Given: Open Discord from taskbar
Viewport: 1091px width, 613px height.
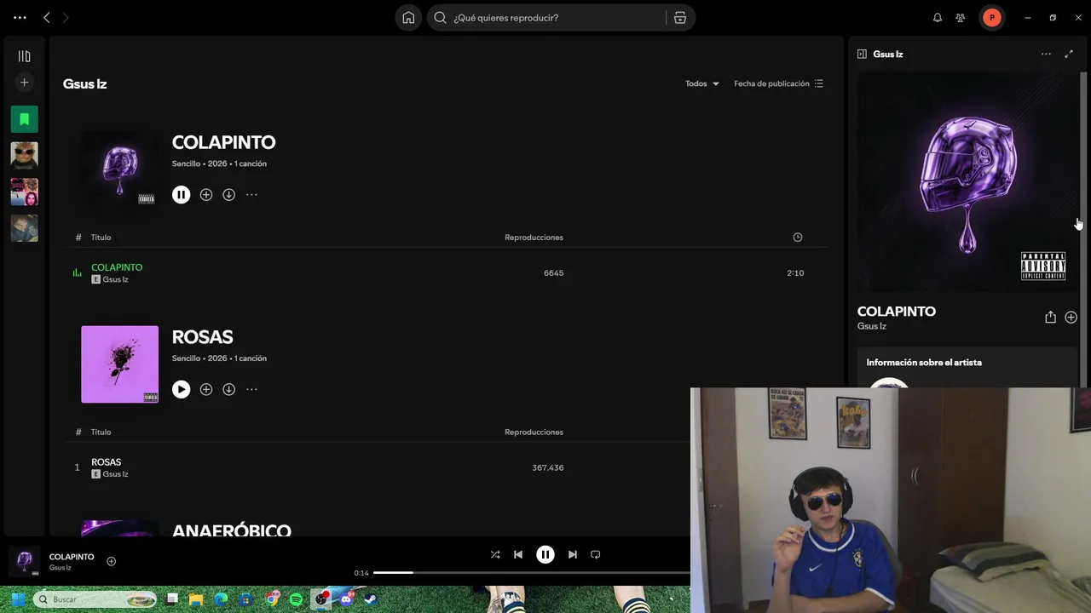Looking at the screenshot, I should tap(346, 599).
